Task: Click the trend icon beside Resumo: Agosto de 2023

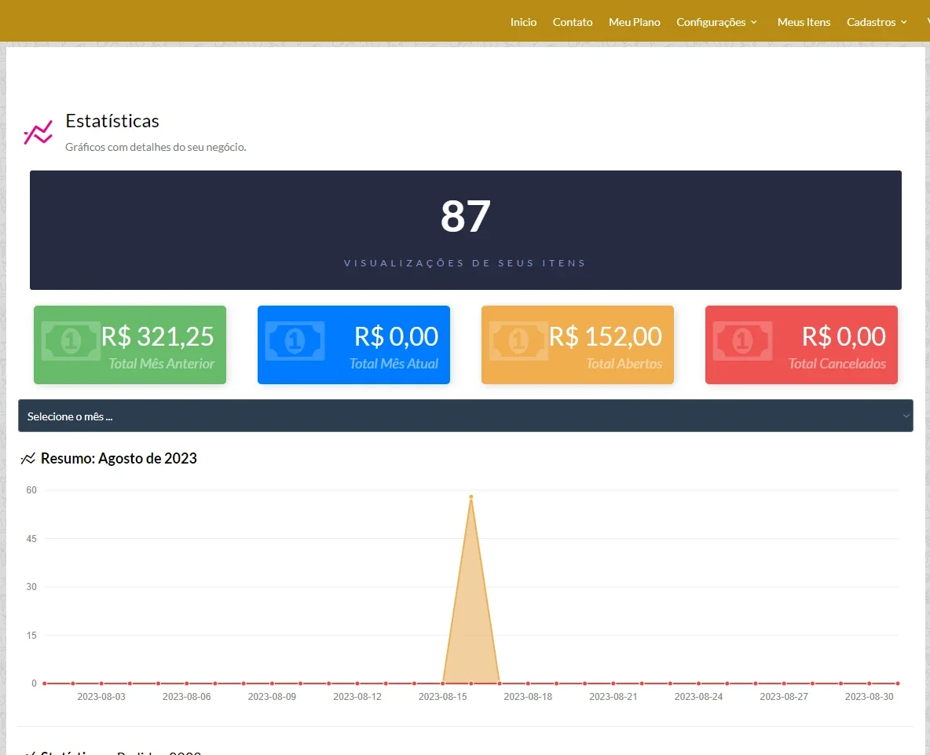Action: point(27,459)
